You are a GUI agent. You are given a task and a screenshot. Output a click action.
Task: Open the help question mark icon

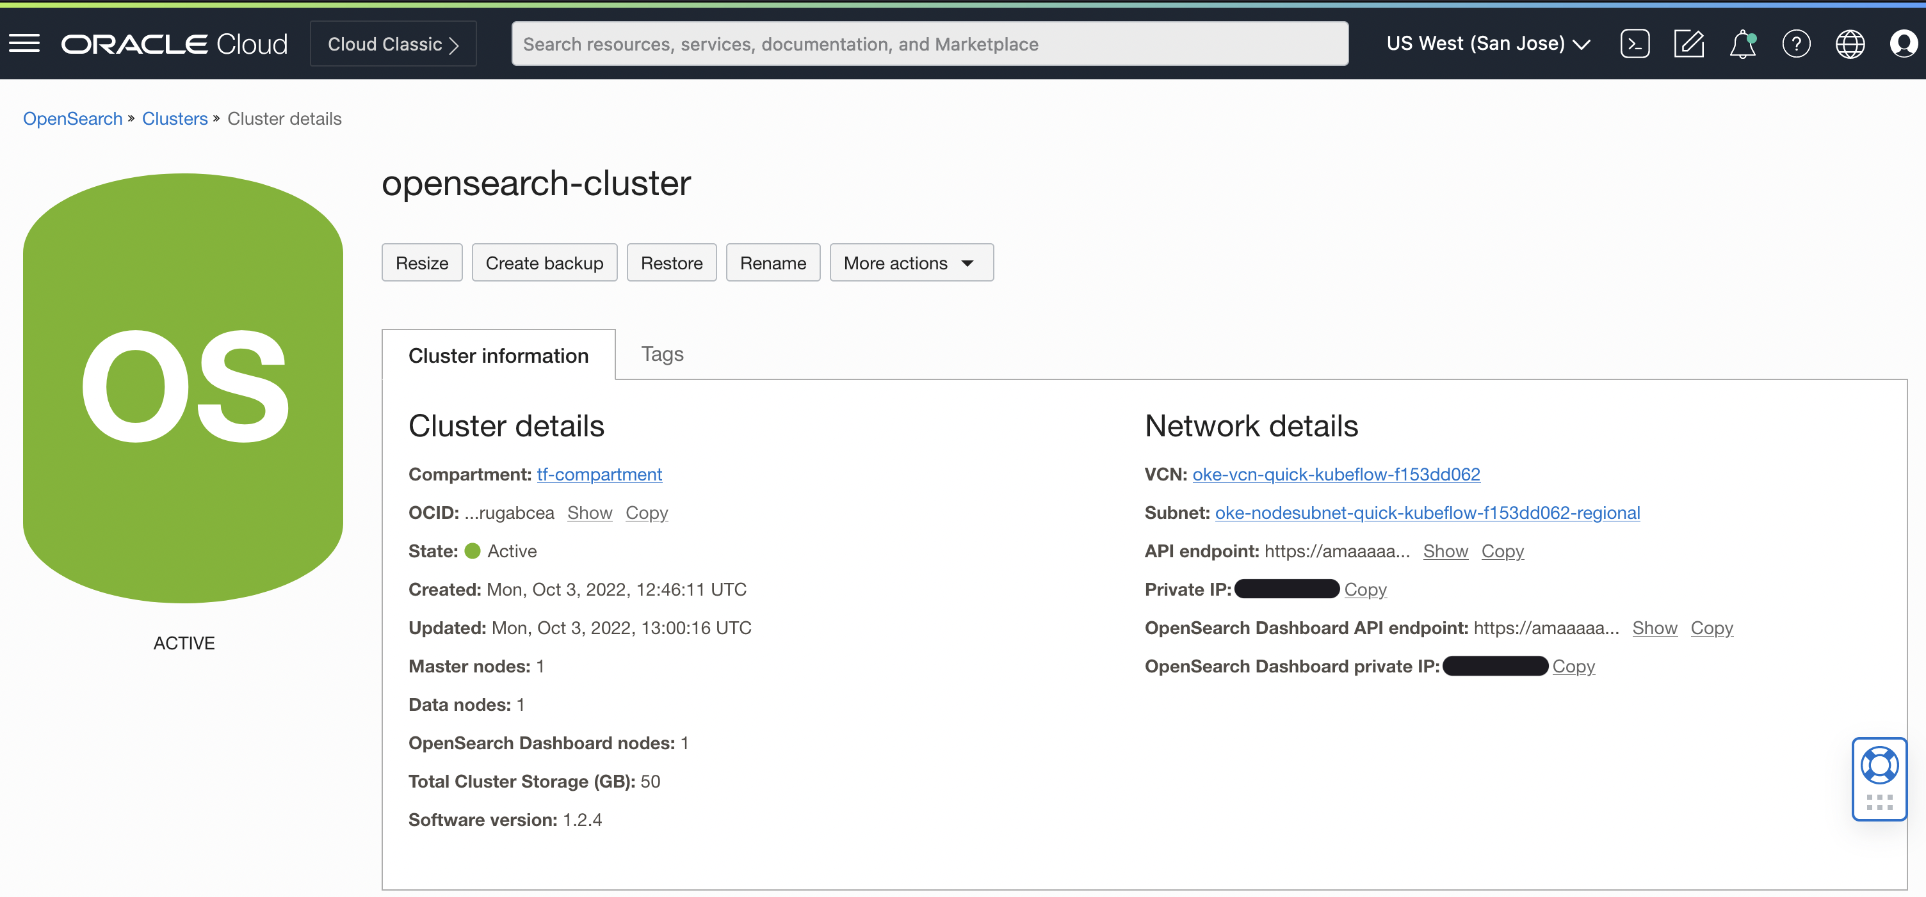coord(1797,44)
